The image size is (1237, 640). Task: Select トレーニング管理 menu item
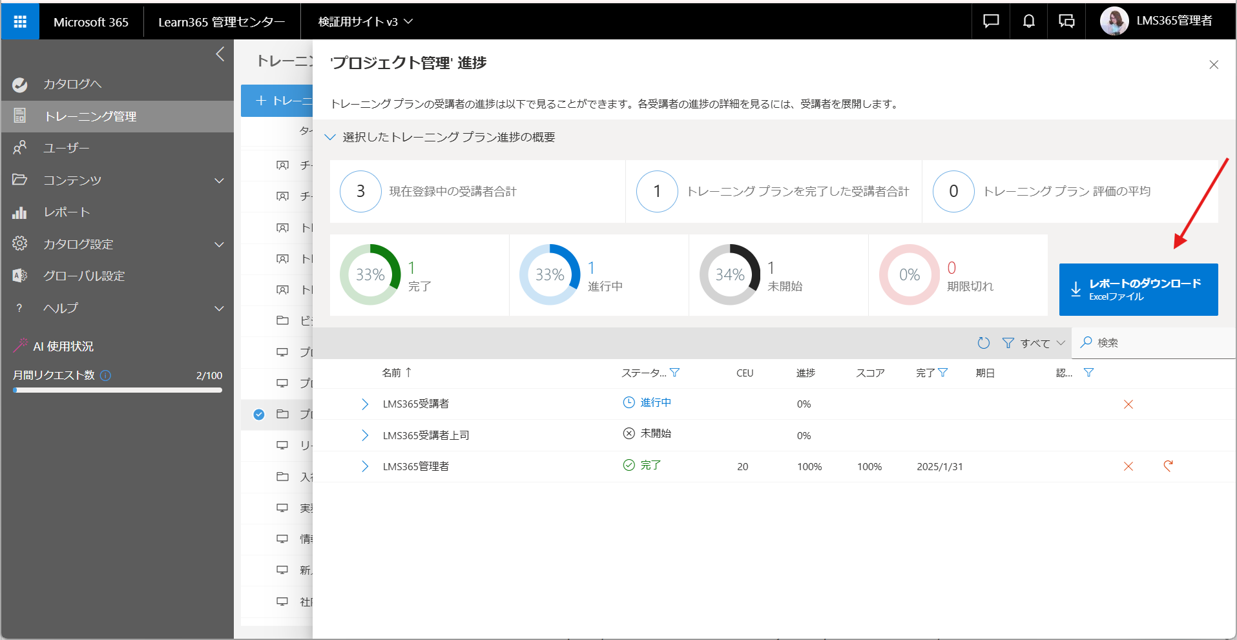click(x=117, y=116)
